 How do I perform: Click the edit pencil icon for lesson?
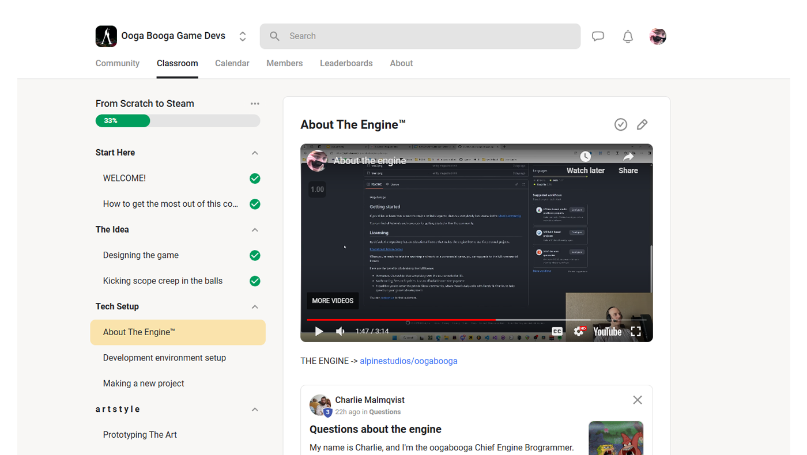[642, 124]
